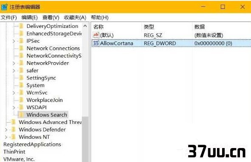This screenshot has width=251, height=162.
Task: Click the safer folder icon
Action: (21, 70)
